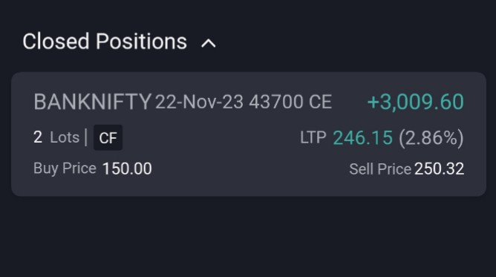The width and height of the screenshot is (496, 277).
Task: Select the BANKNIFTY symbol name
Action: (93, 102)
